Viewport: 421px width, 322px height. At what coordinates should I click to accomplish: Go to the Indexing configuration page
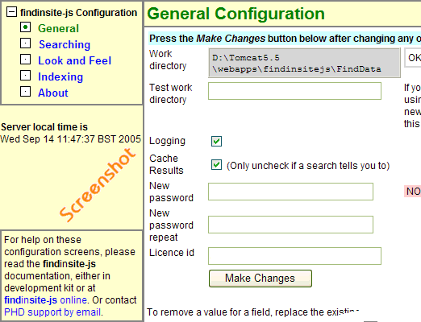[x=60, y=76]
